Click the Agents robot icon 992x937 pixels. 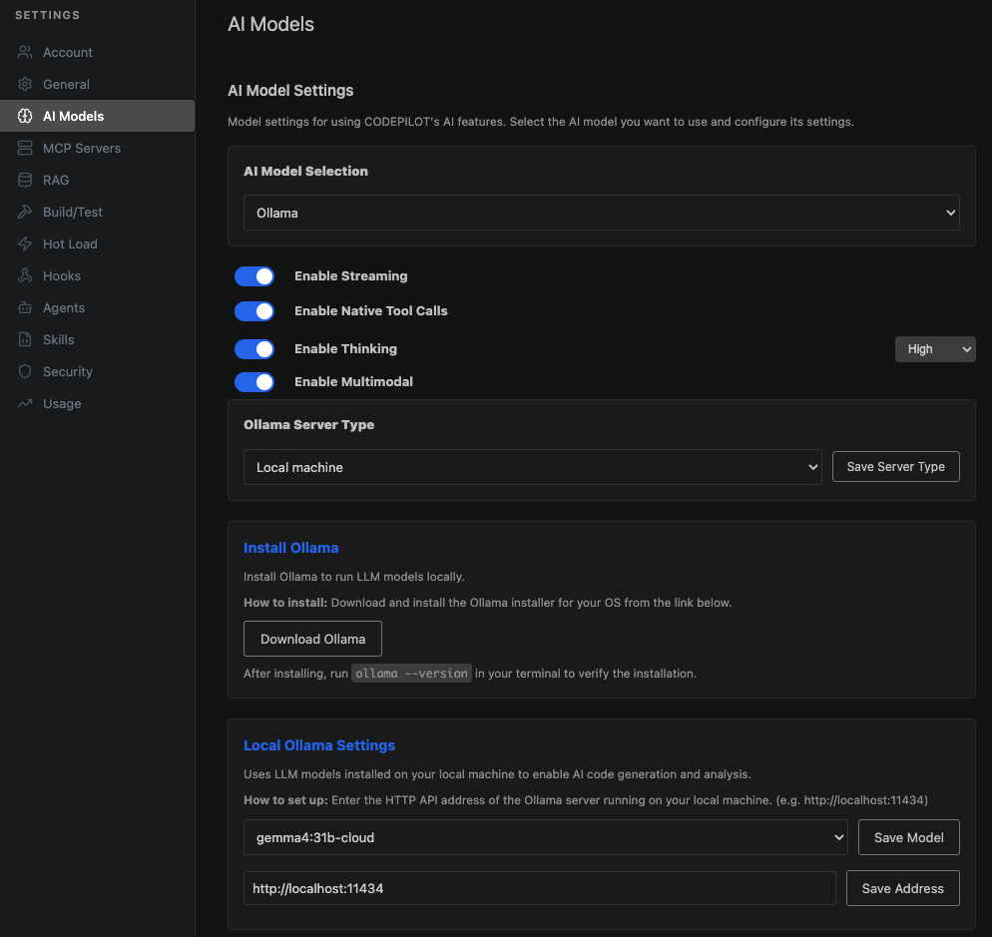[x=25, y=307]
